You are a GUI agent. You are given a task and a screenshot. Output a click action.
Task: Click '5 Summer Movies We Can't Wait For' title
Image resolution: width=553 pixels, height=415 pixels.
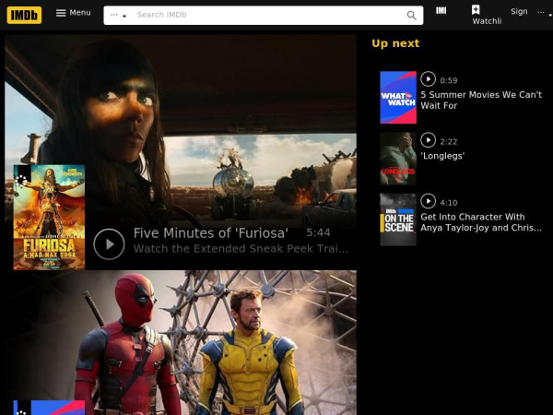(481, 101)
